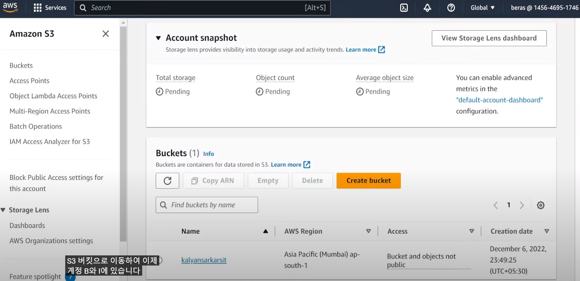Select the kalyansarkarsit bucket radio button

click(159, 260)
